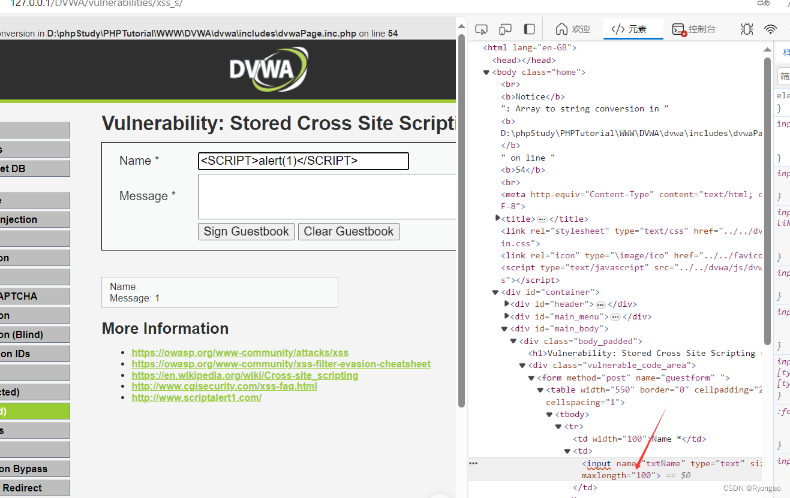Collapse the body class="home" node
Screen dimensions: 790x498
pyautogui.click(x=486, y=73)
